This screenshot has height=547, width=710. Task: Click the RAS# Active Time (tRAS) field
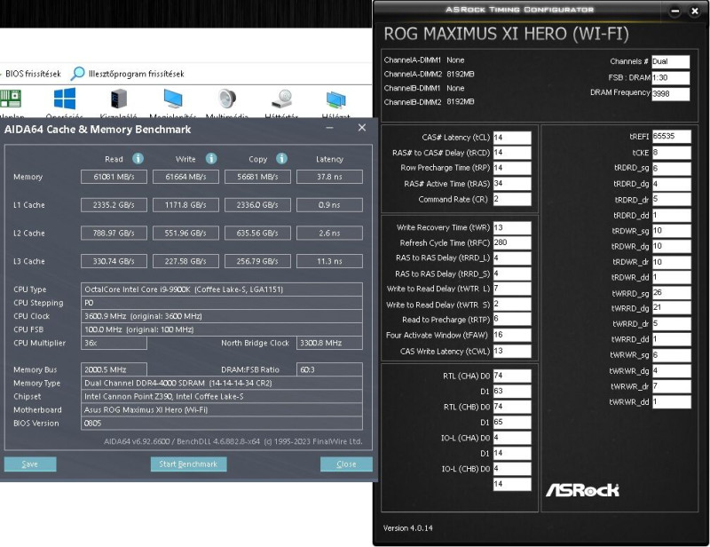click(512, 184)
